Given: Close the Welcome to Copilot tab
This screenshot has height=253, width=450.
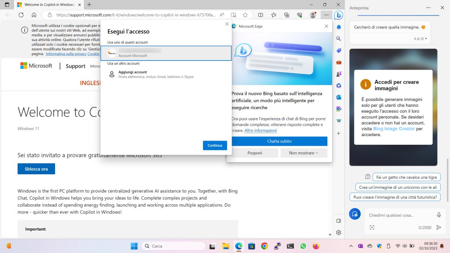Looking at the screenshot, I should [79, 4].
